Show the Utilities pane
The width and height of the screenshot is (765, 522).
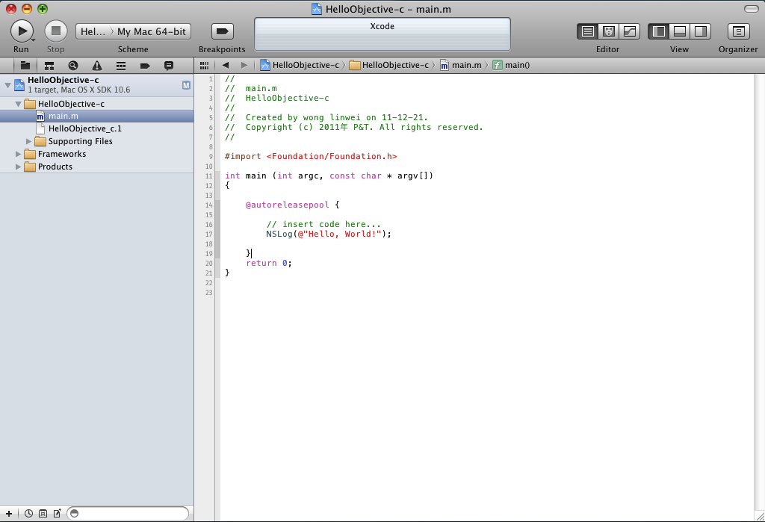tap(700, 31)
